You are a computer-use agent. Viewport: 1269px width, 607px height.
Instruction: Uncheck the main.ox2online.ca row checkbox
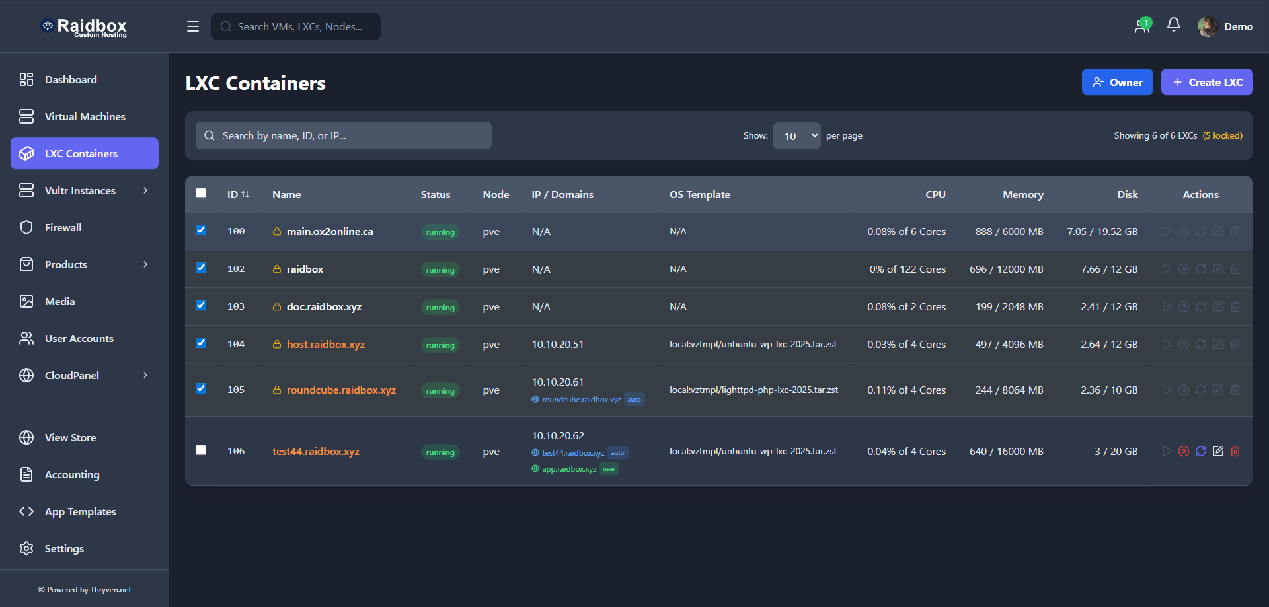201,230
